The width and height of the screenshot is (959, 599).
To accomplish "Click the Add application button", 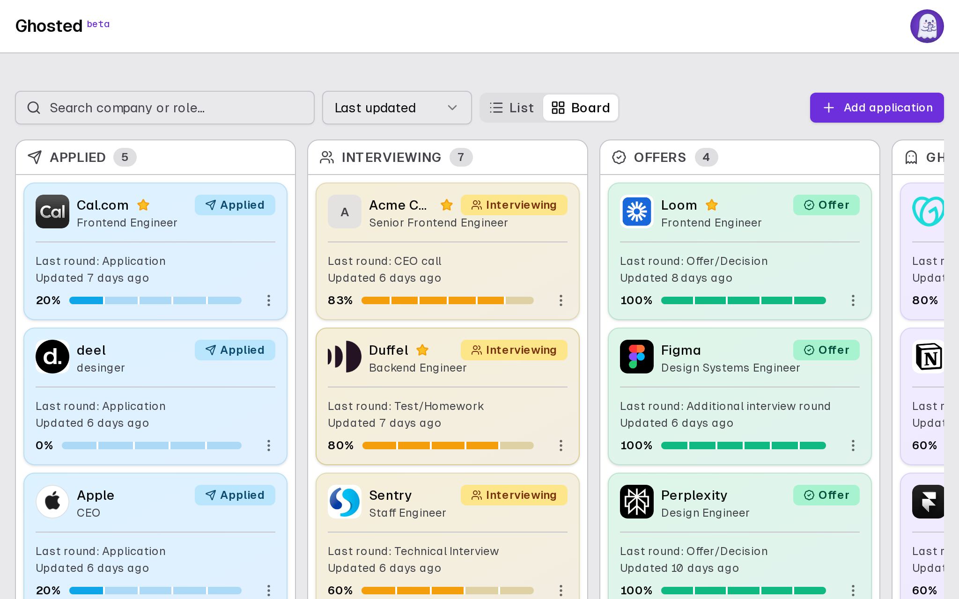I will point(877,108).
